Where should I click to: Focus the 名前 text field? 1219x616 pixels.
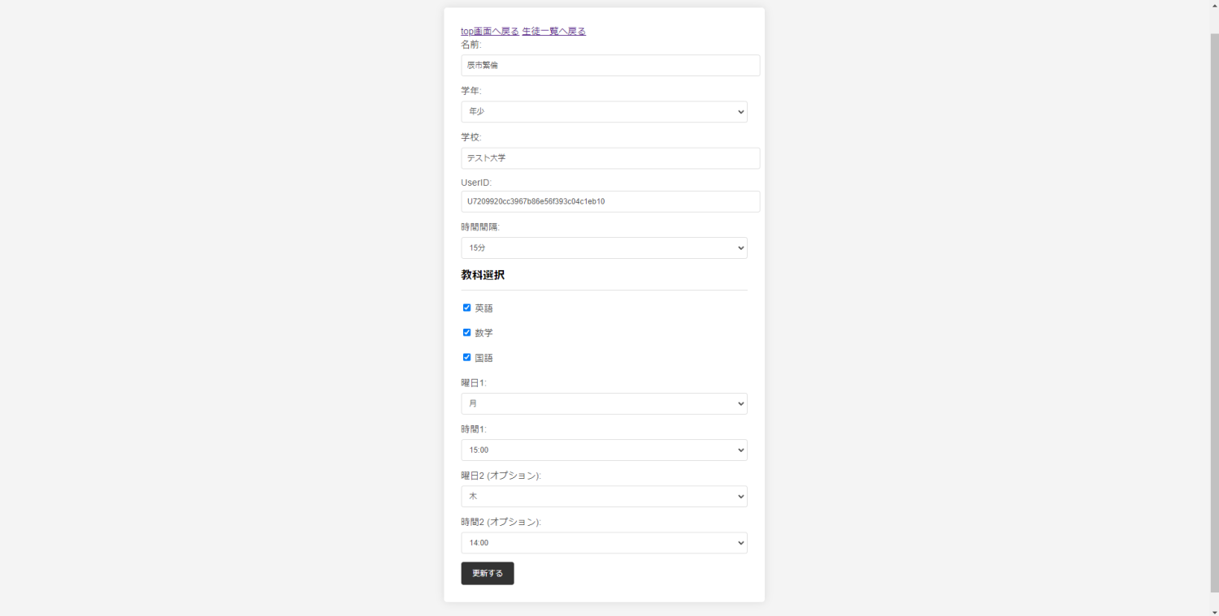[609, 66]
